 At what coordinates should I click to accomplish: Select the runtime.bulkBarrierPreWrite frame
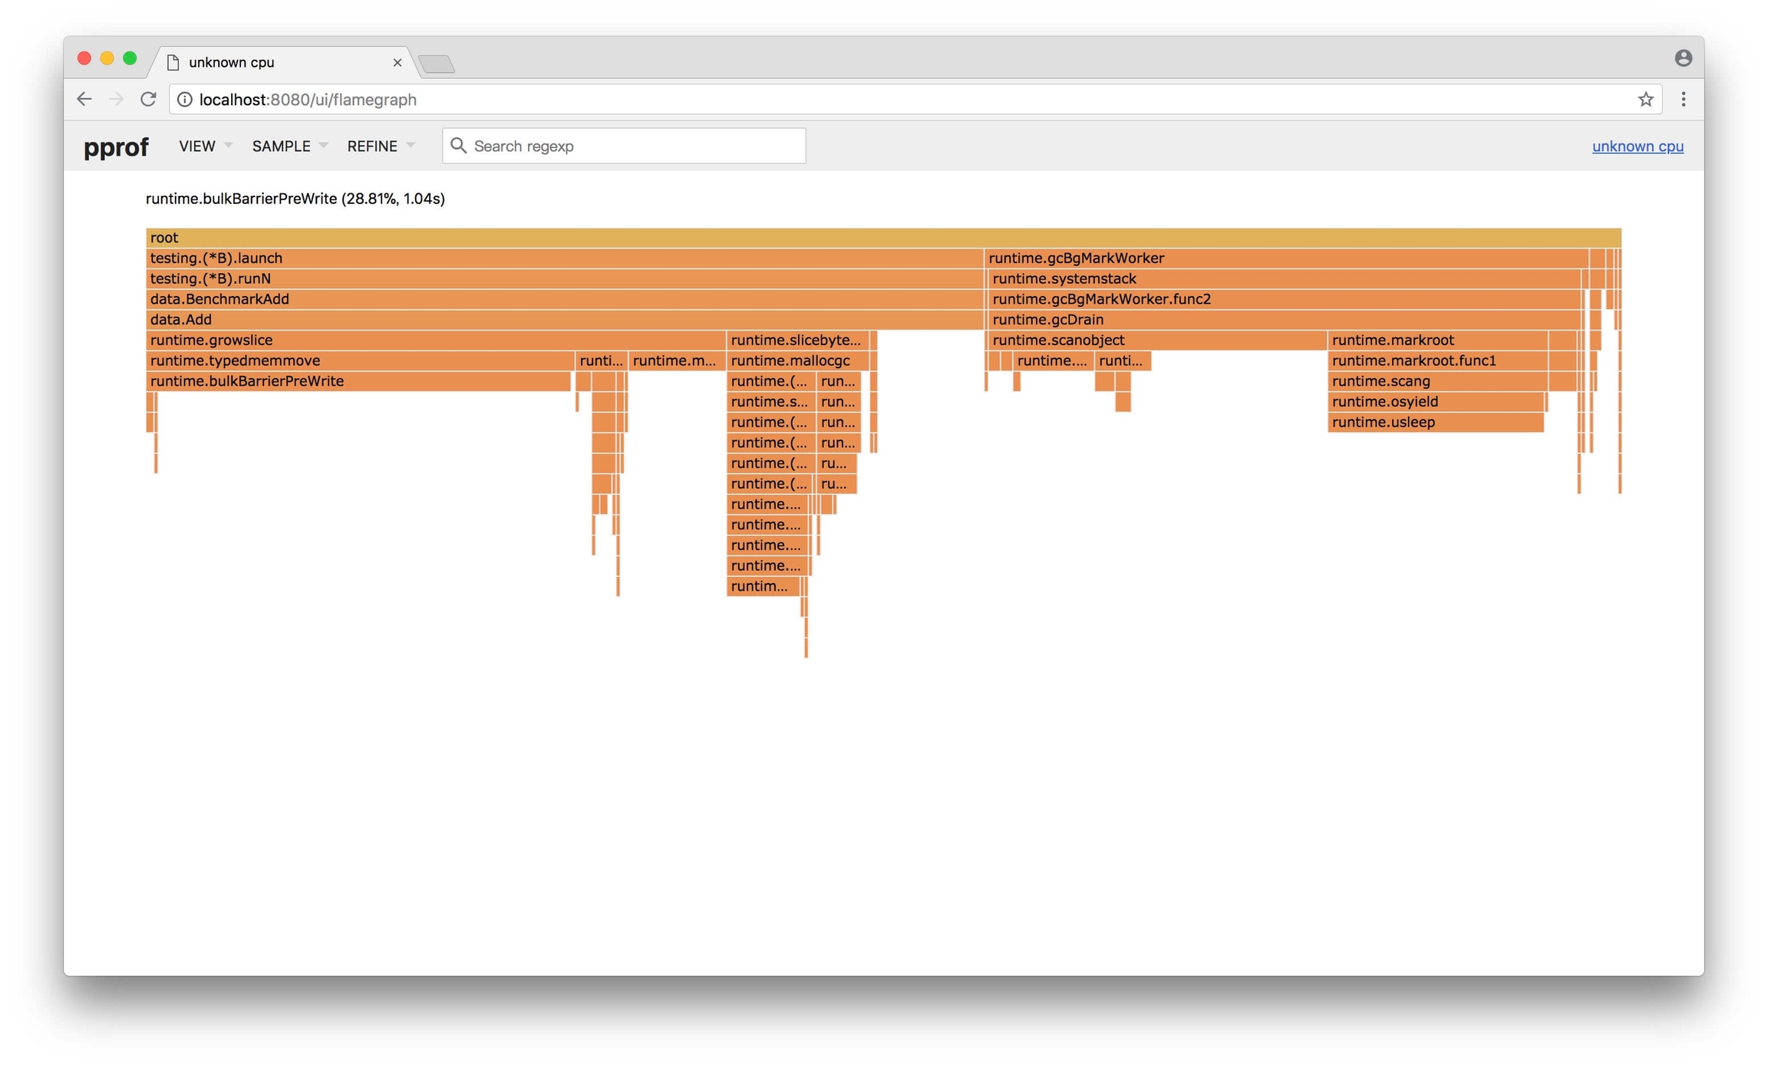pyautogui.click(x=357, y=381)
